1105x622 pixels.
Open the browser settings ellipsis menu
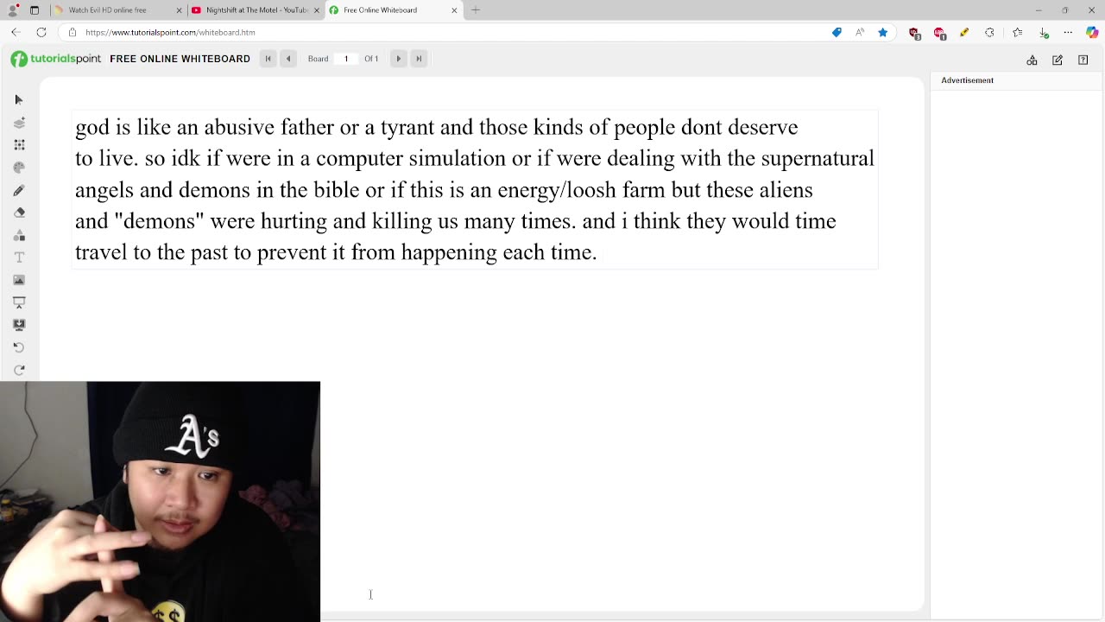pyautogui.click(x=1068, y=33)
